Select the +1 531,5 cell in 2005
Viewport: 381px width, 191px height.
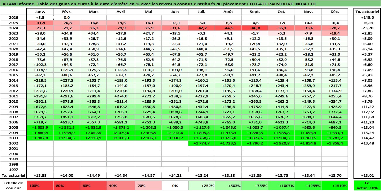tap(67, 128)
